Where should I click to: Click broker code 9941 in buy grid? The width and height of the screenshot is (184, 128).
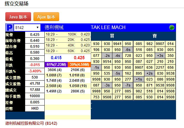pyautogui.click(x=117, y=44)
